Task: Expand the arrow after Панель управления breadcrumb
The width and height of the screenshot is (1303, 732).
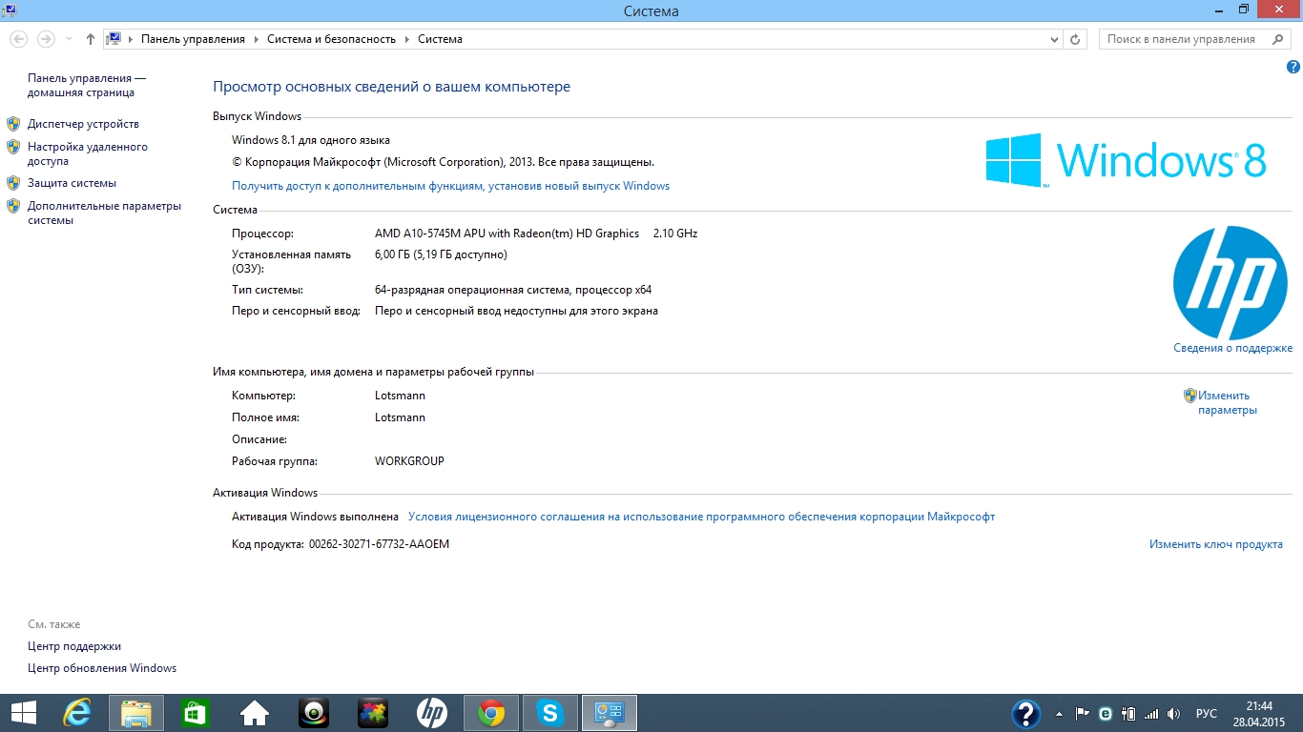Action: pyautogui.click(x=256, y=39)
